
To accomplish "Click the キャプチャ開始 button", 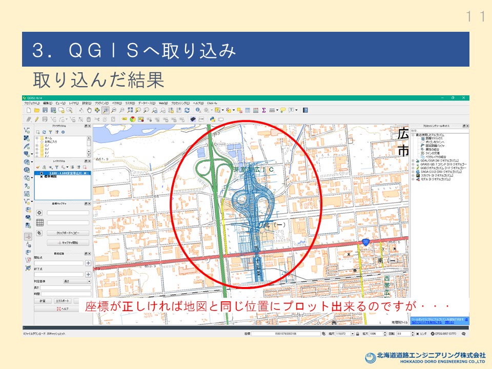I will point(69,242).
